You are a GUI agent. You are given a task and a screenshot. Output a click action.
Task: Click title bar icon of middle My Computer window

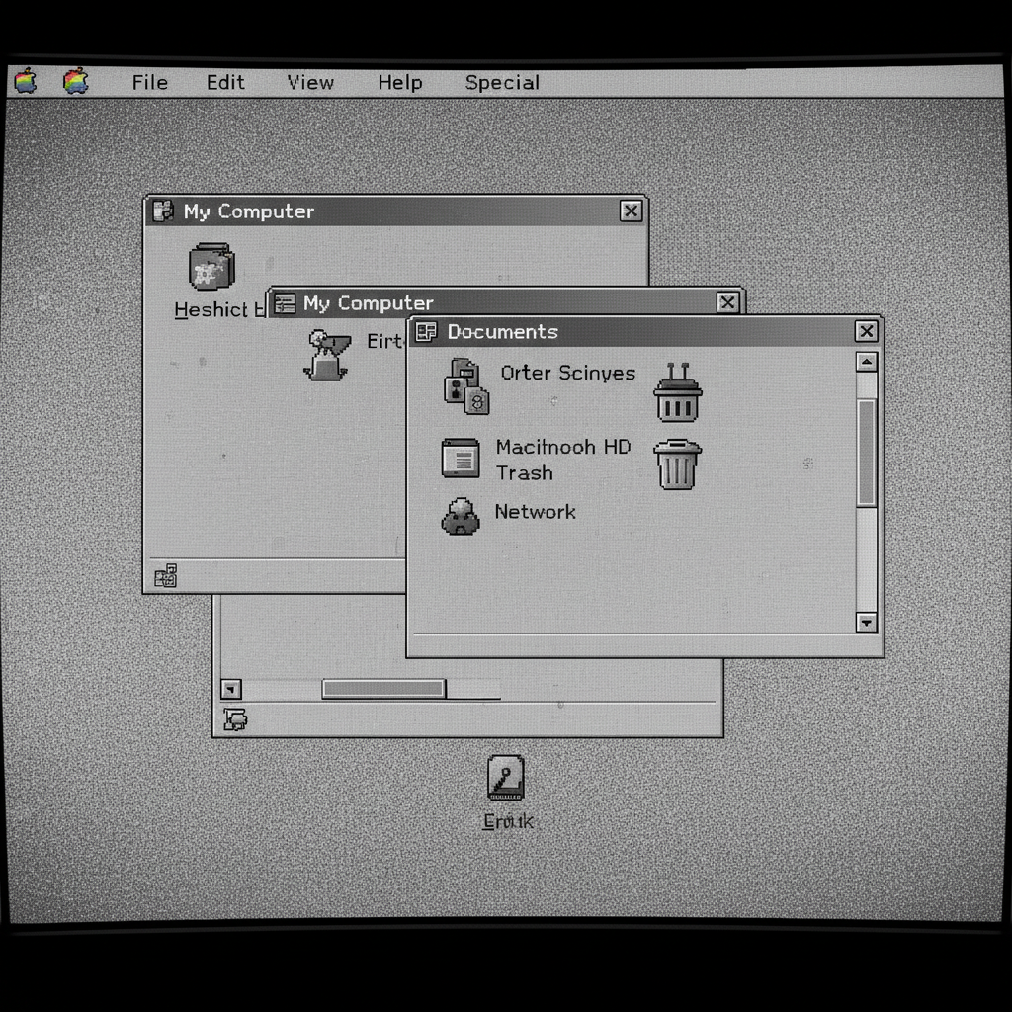(x=285, y=302)
